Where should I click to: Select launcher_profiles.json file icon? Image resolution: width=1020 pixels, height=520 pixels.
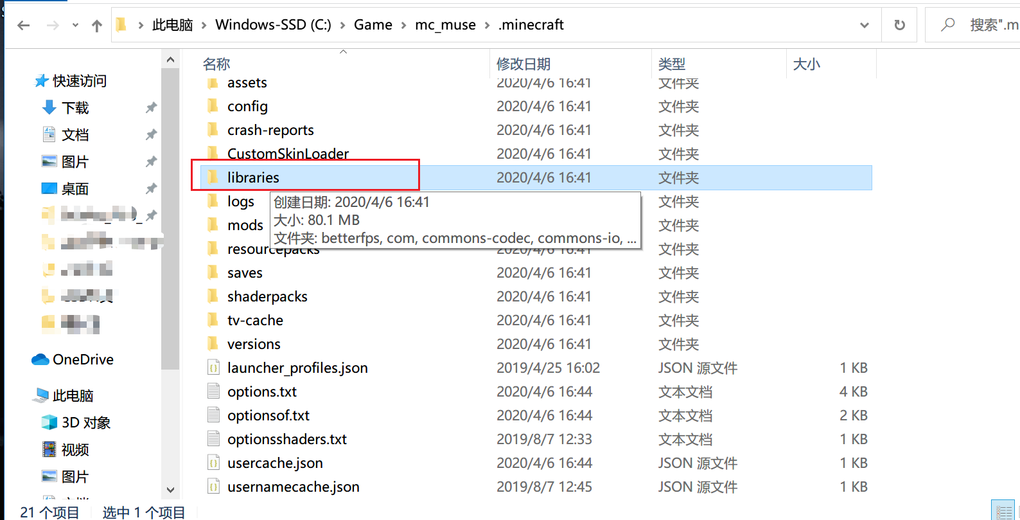tap(213, 367)
